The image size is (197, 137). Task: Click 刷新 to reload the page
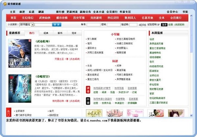(x=41, y=12)
